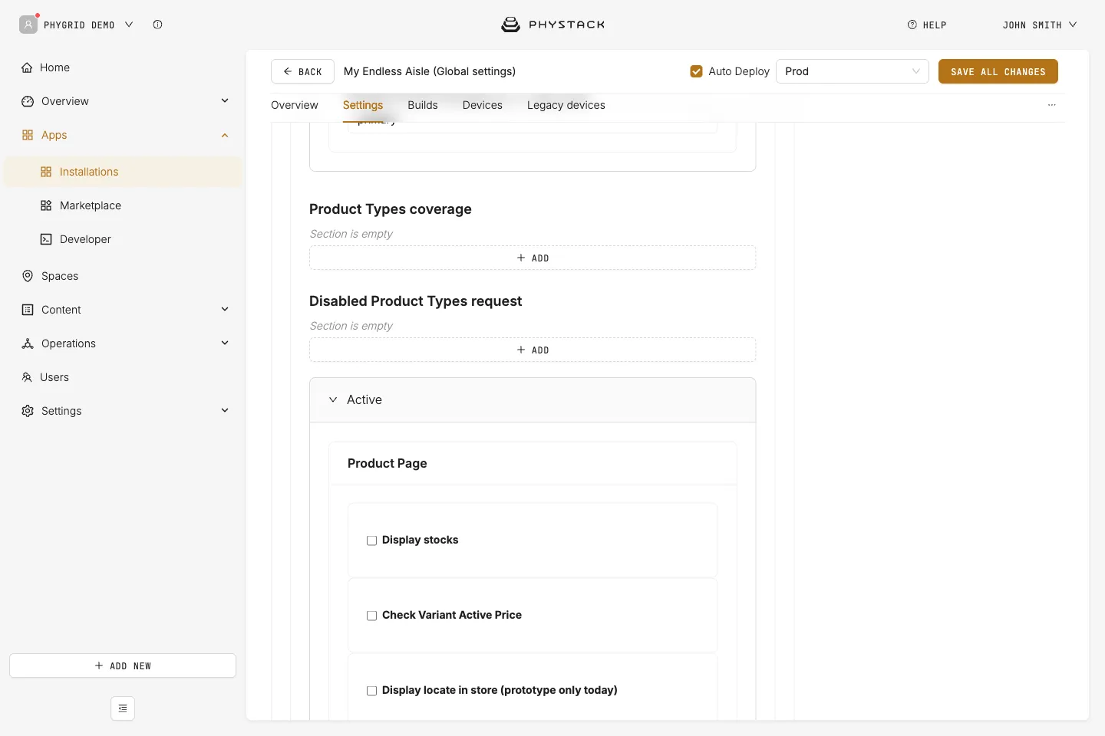Click the Content icon in sidebar

pyautogui.click(x=28, y=310)
